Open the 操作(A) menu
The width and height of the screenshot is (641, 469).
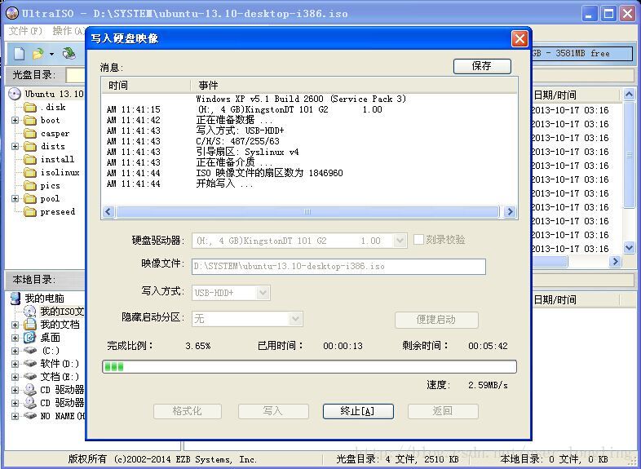(x=69, y=31)
